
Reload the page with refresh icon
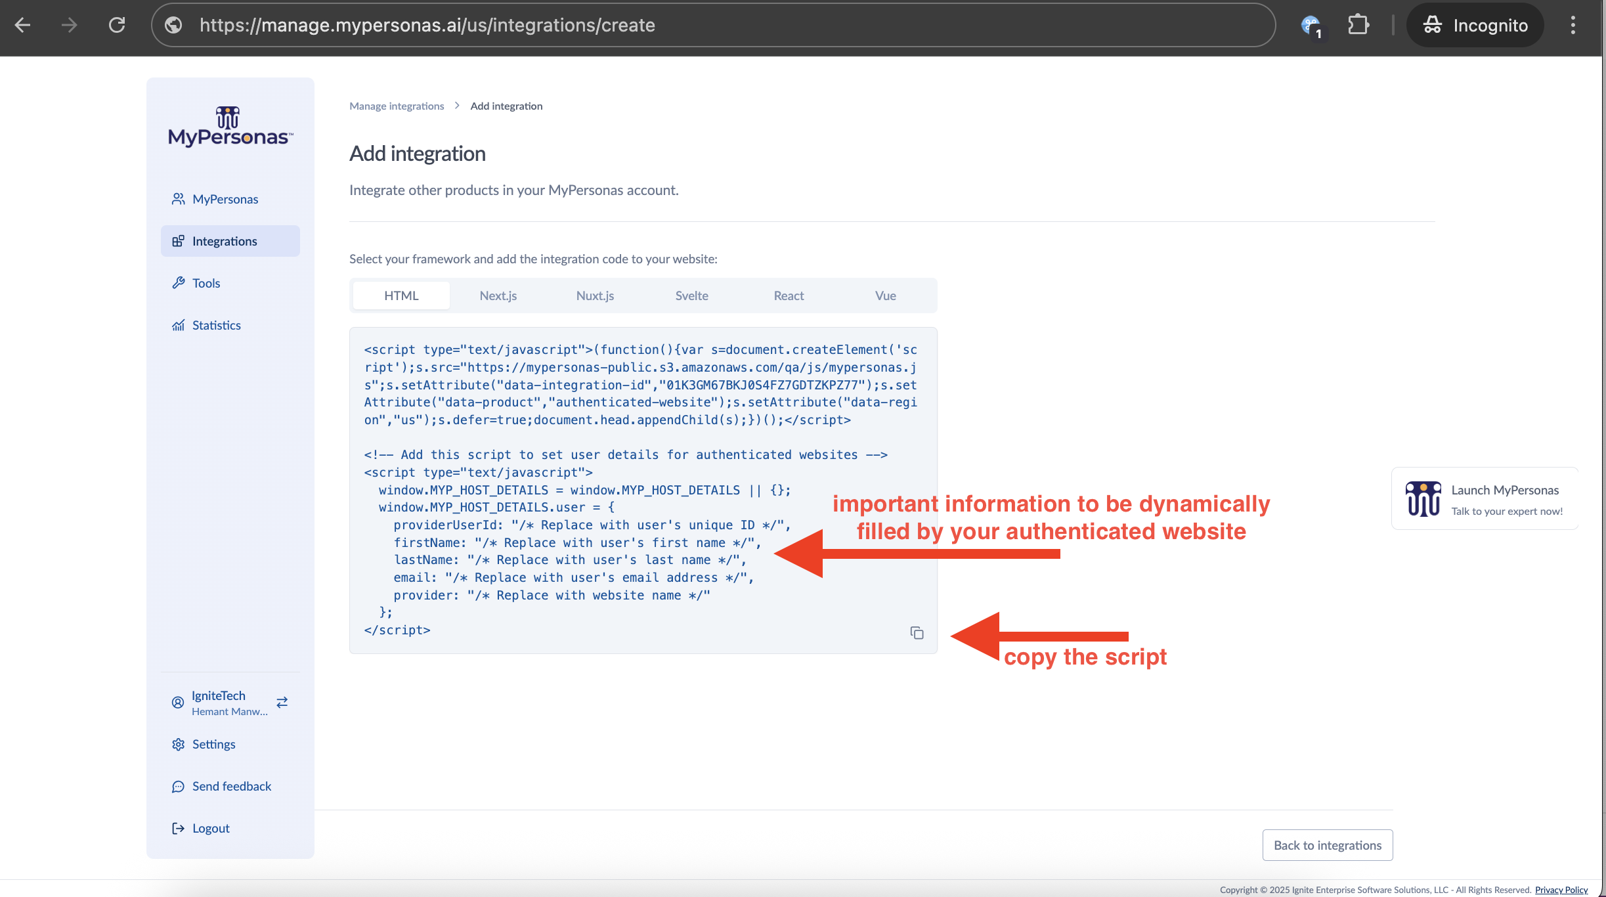[117, 25]
